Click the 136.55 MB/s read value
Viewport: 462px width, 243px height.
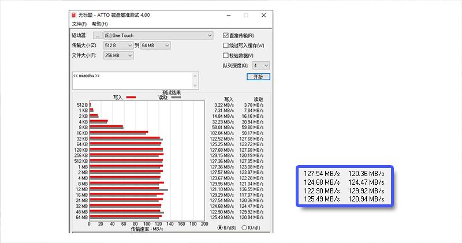[251, 189]
